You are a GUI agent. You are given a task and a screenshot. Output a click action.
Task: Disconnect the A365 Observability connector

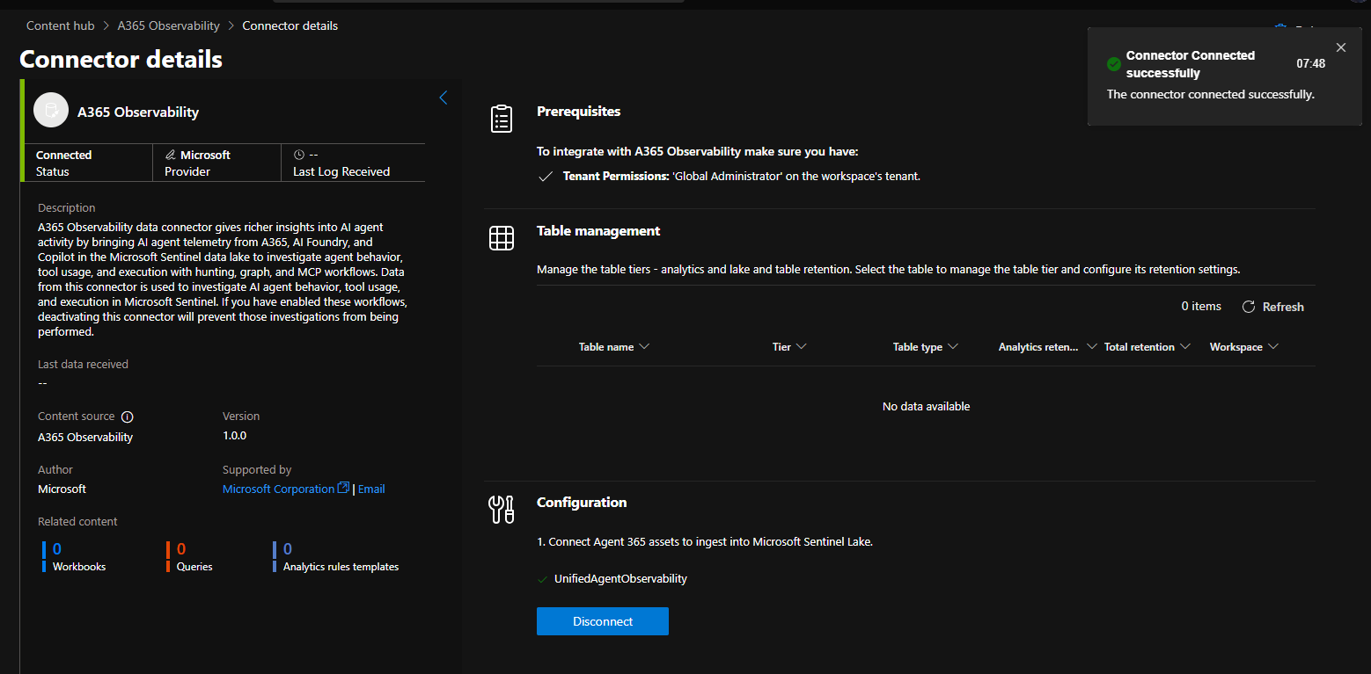click(x=603, y=621)
